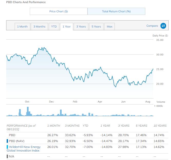
Task: Choose the YTD time range
Action: (54, 26)
